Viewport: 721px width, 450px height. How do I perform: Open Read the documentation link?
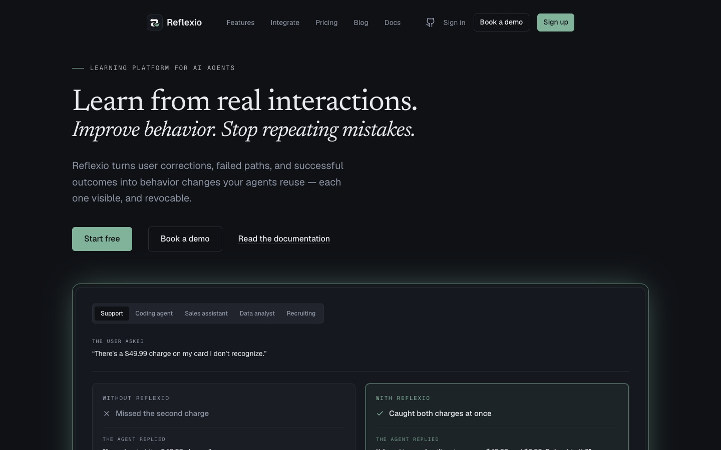(284, 239)
